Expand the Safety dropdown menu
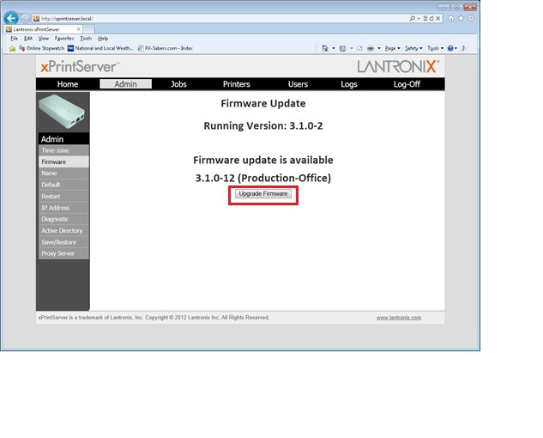 point(413,48)
